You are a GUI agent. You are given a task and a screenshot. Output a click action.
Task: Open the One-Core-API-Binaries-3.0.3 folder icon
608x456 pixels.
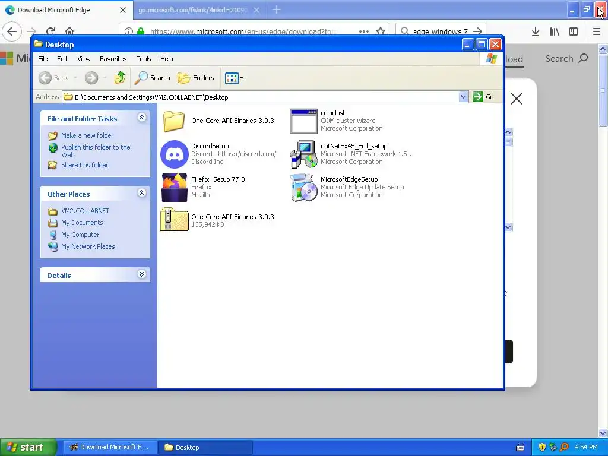coord(174,121)
